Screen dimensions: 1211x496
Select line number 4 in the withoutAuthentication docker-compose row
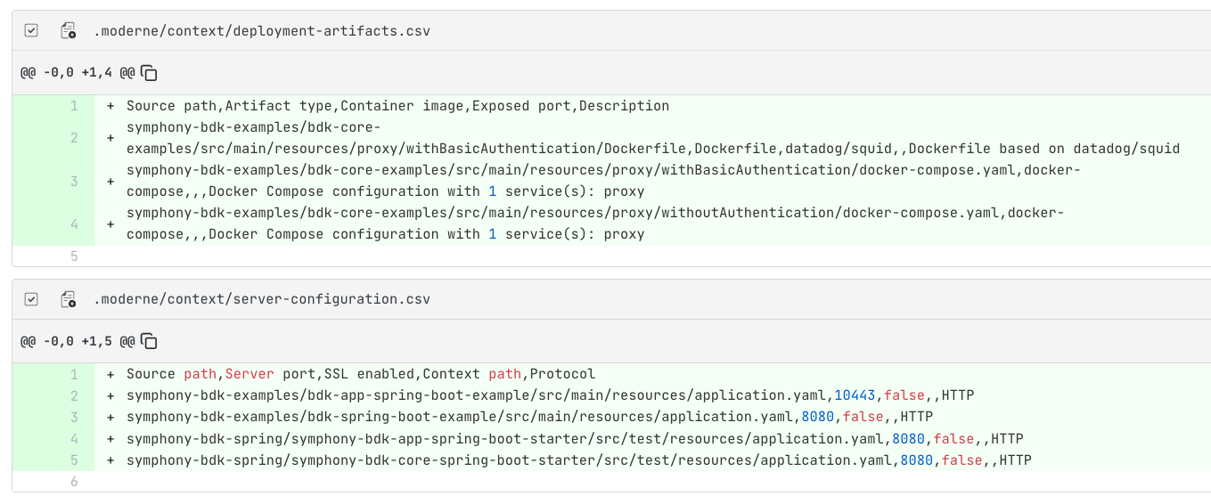pos(75,224)
